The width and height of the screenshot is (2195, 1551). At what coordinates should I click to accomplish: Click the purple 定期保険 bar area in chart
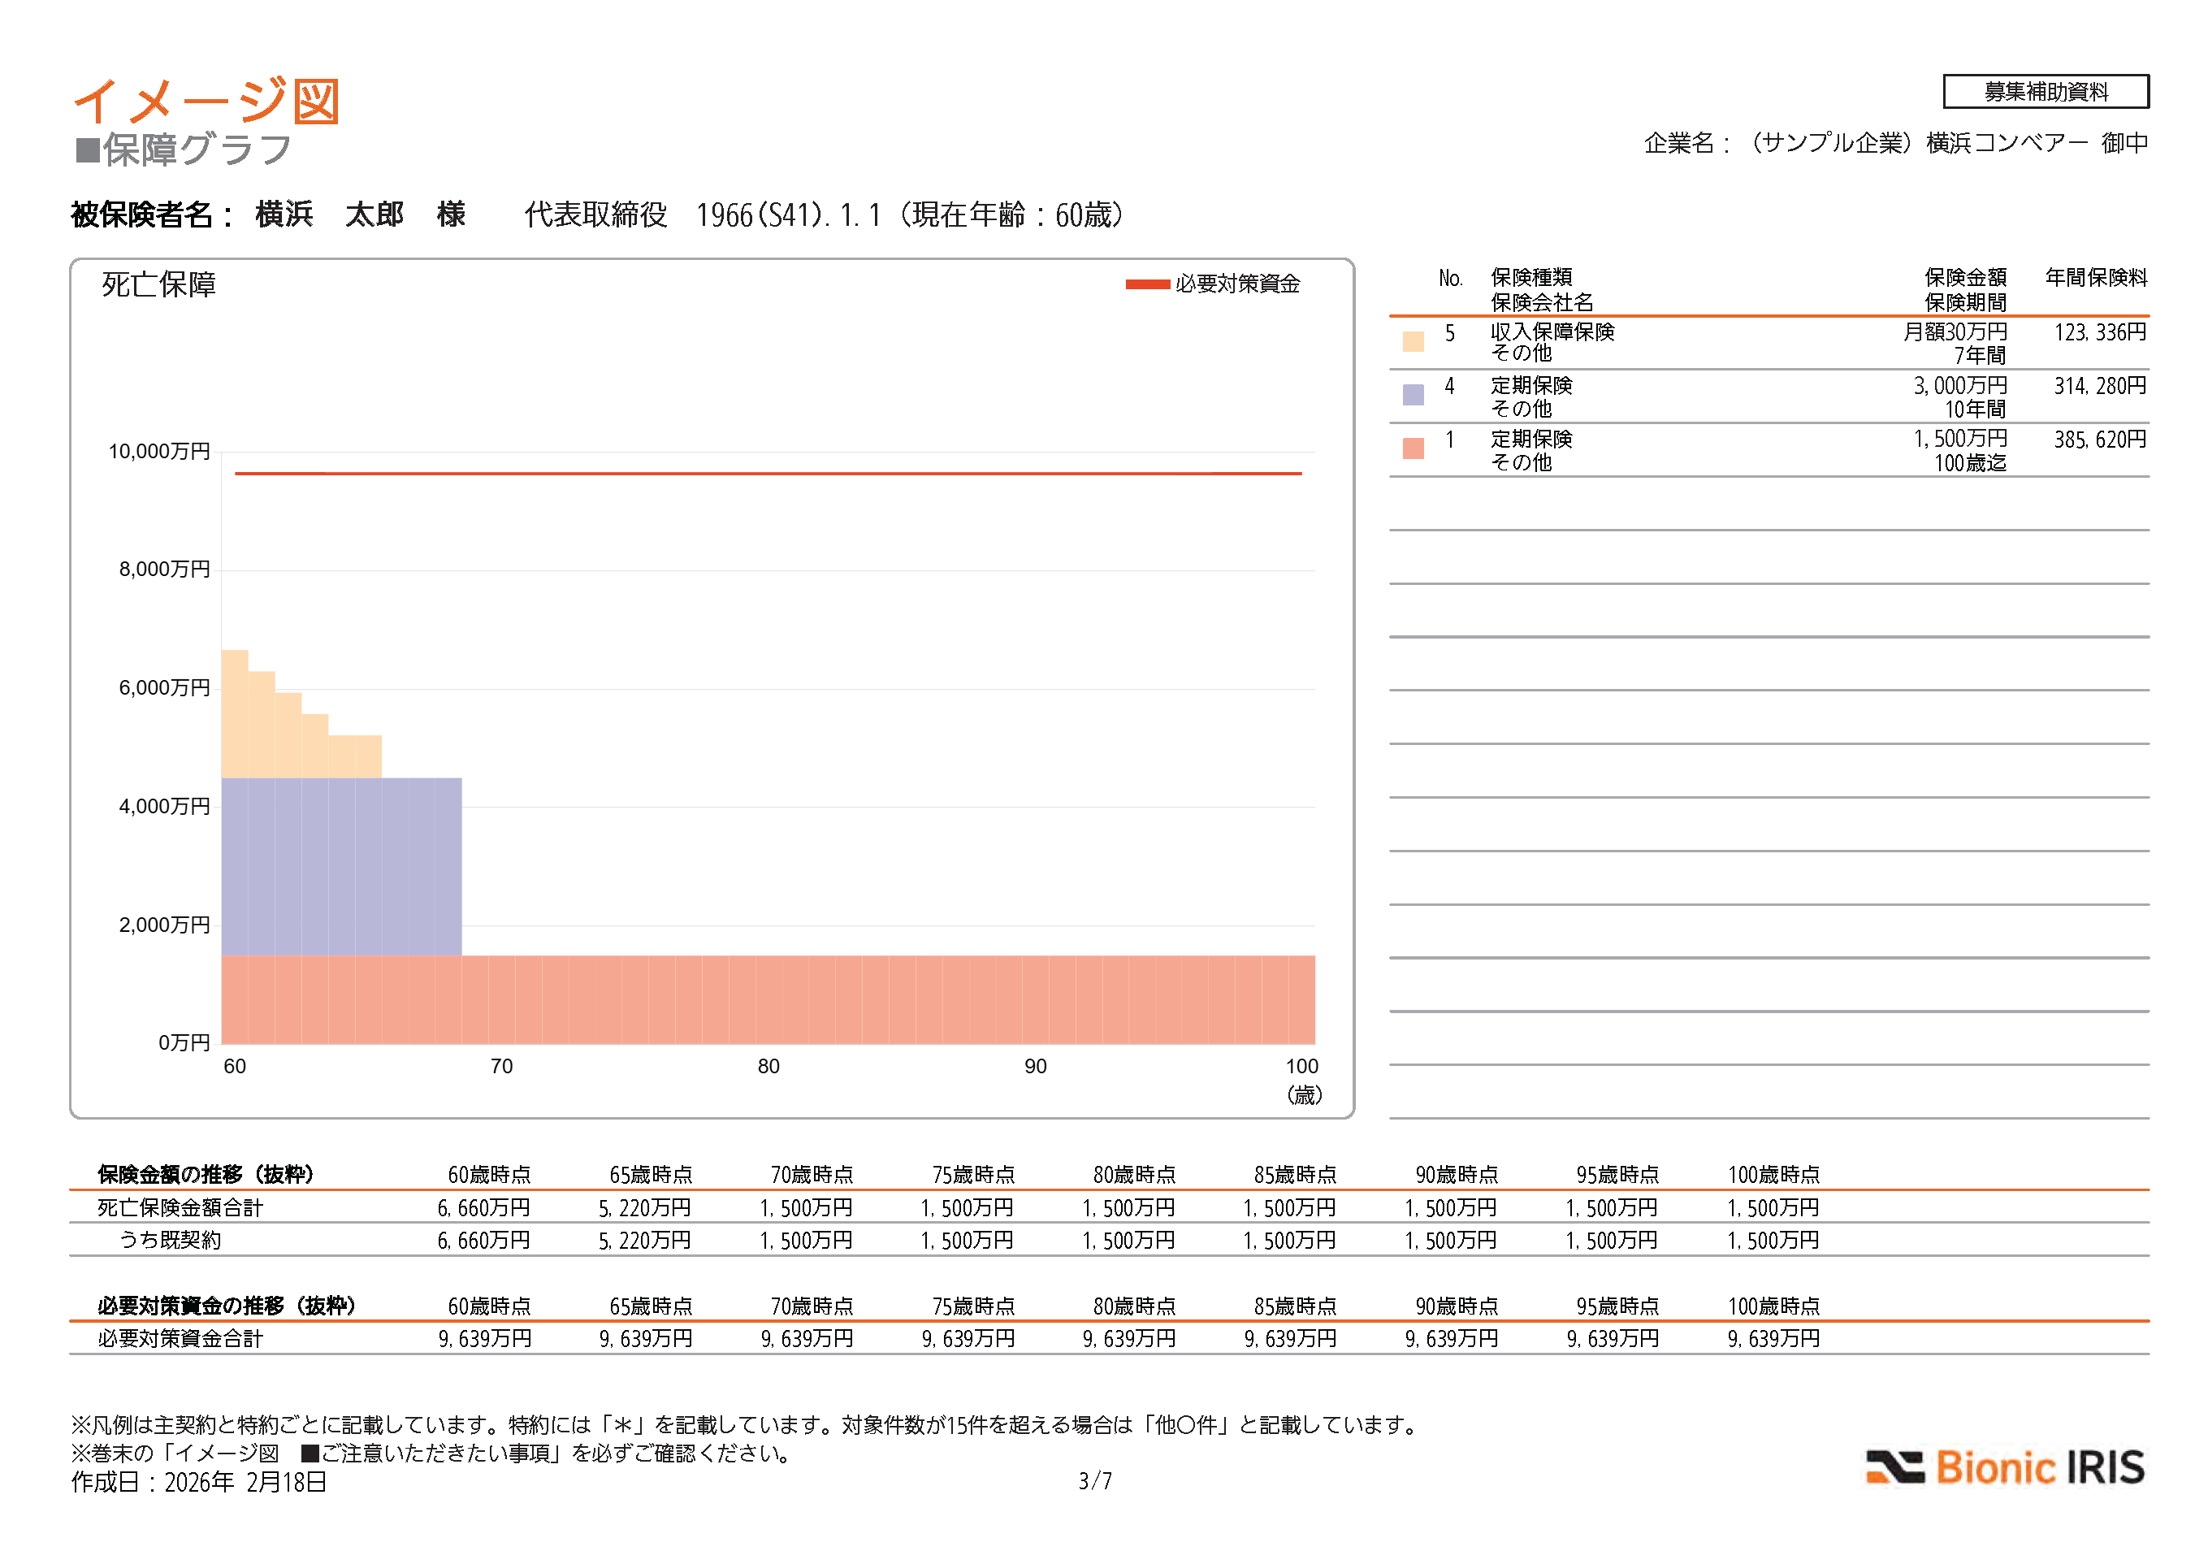340,865
